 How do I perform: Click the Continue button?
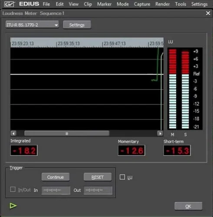[56, 177]
